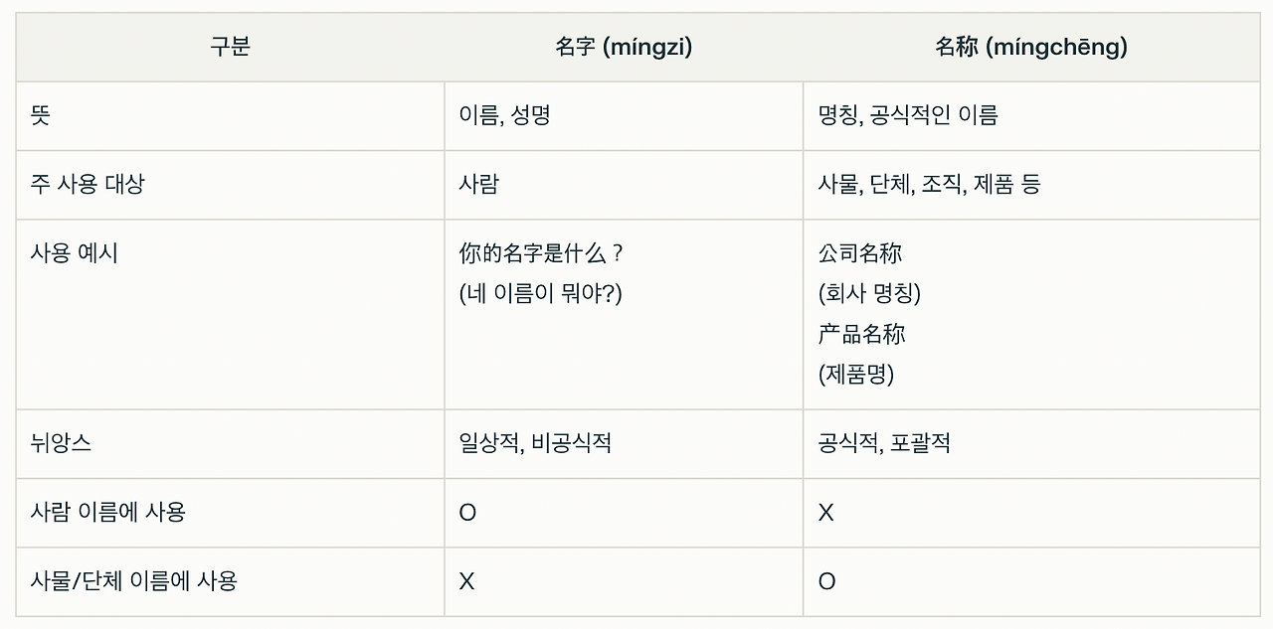Click the O mark in 사물/단체 이름에 사용 row
Image resolution: width=1273 pixels, height=629 pixels.
click(826, 581)
